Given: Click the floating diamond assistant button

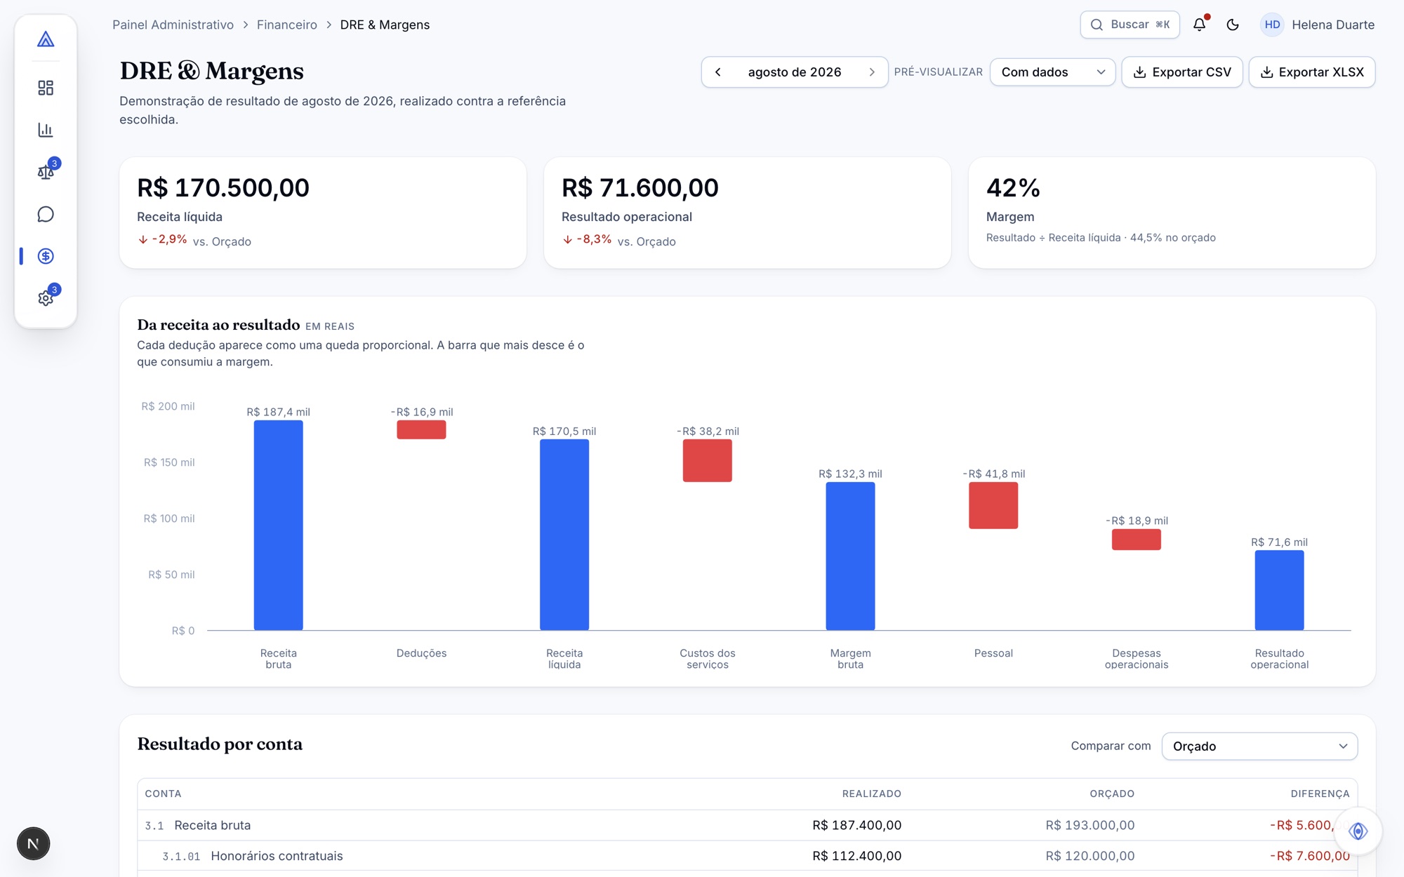Looking at the screenshot, I should click(1358, 831).
